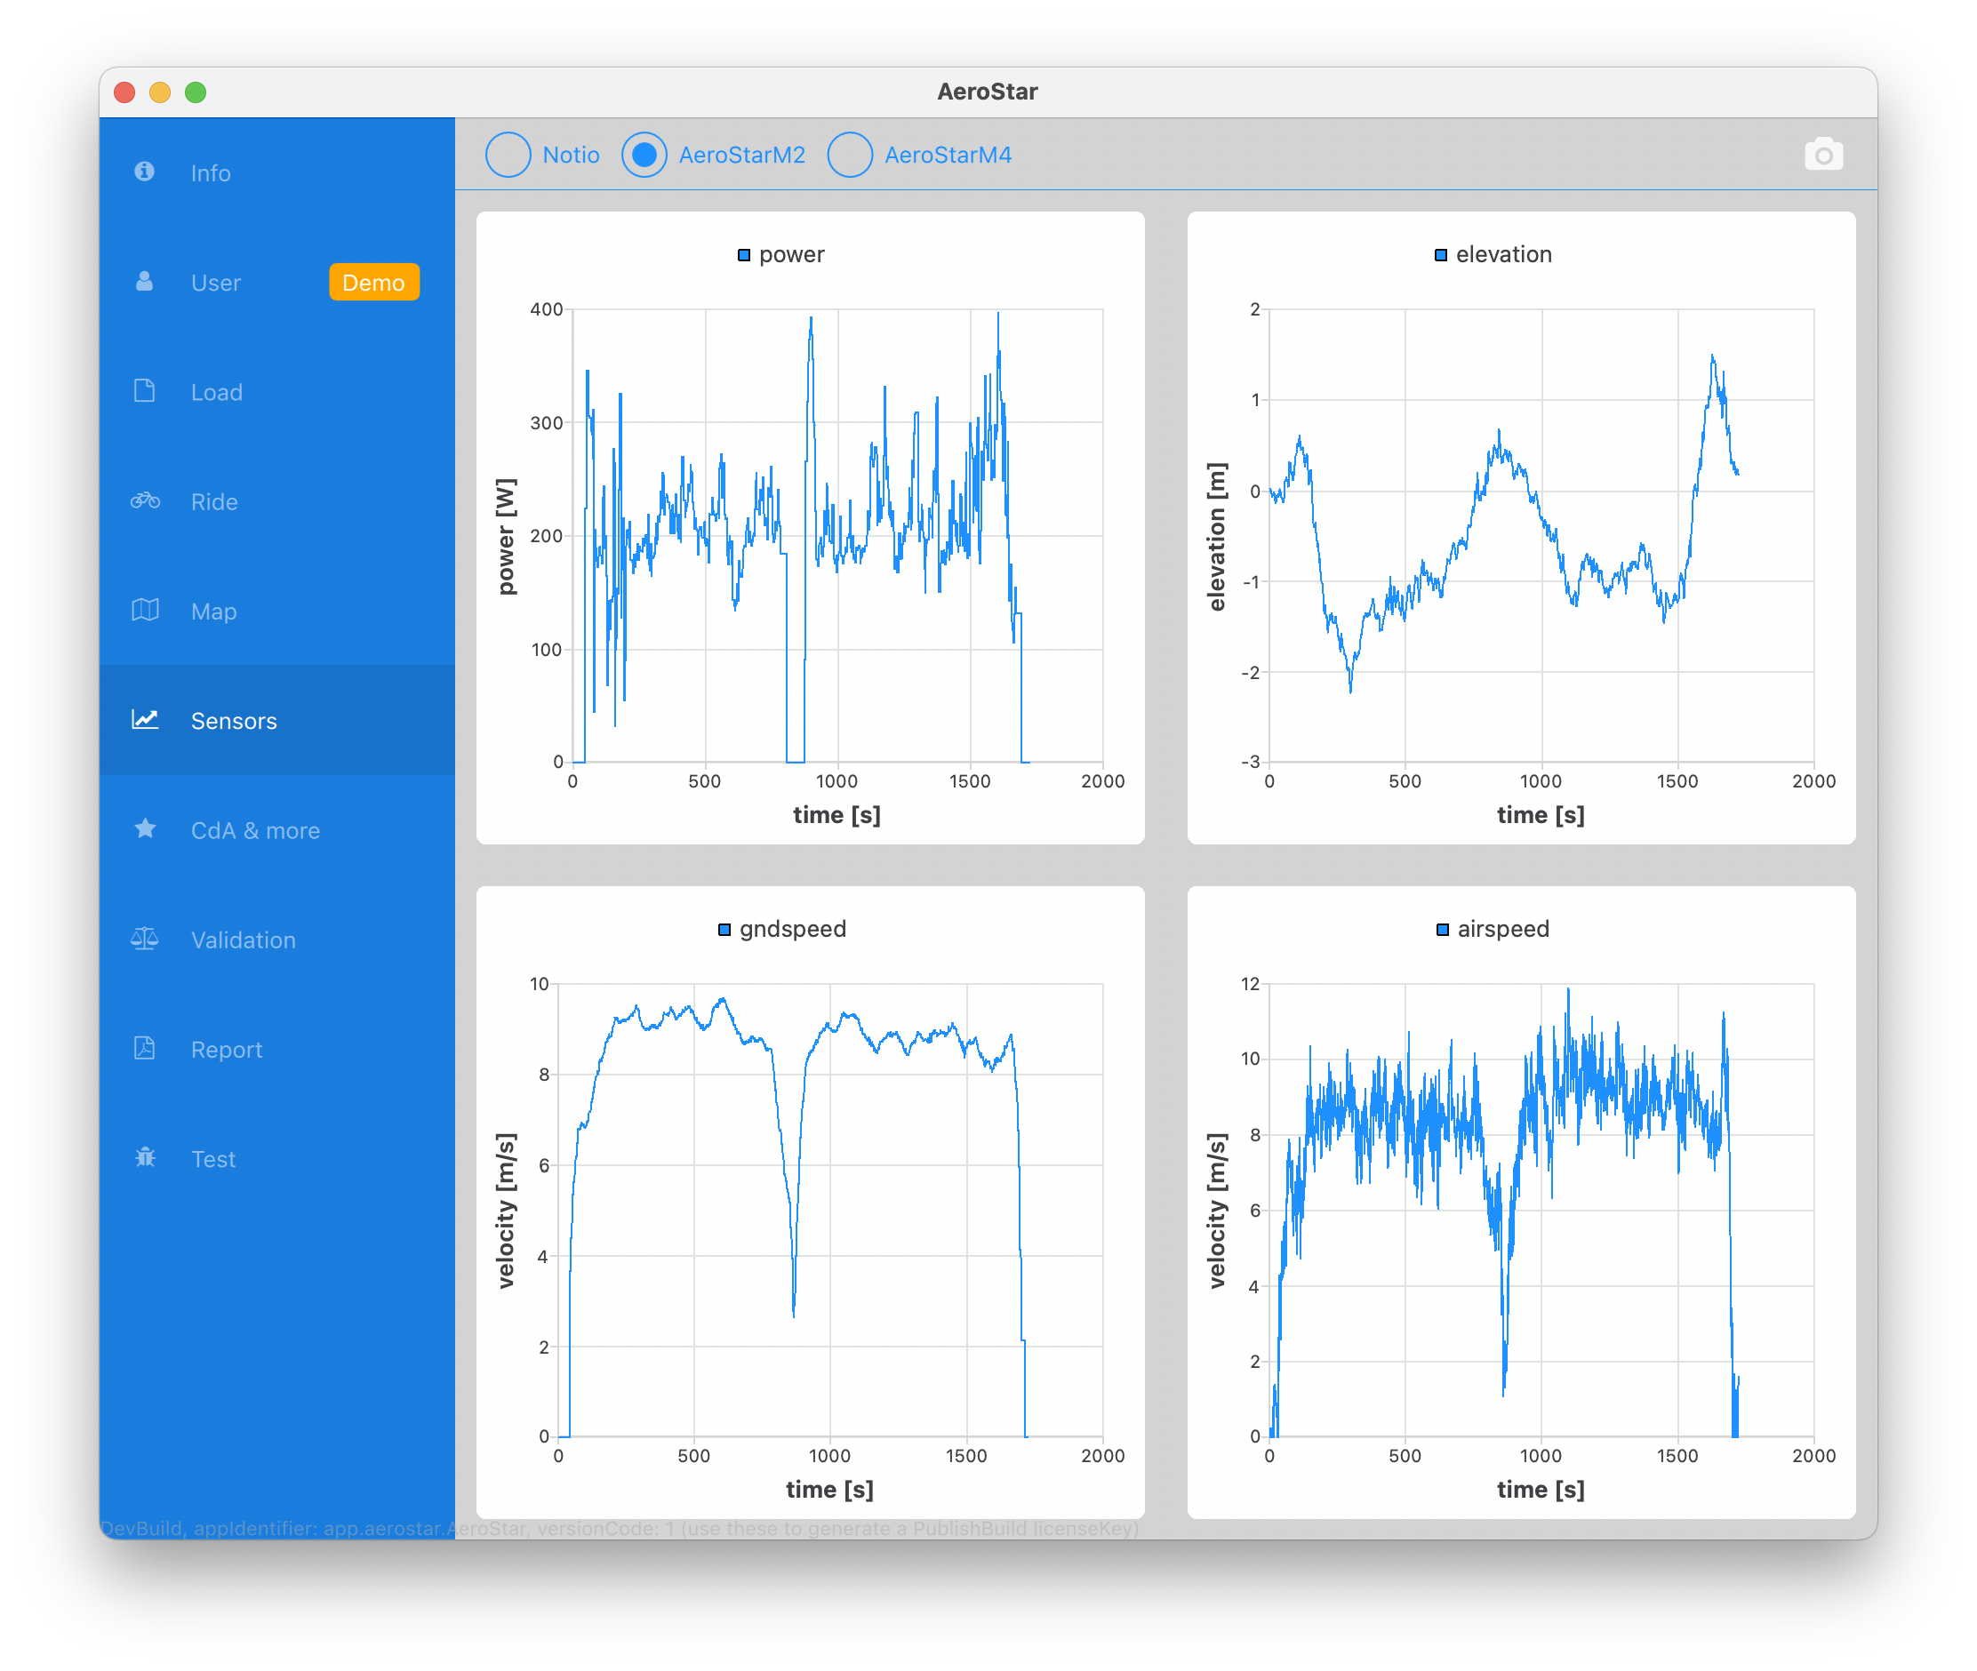Click the Ride bicycle icon
Viewport: 1977px width, 1671px height.
(x=145, y=500)
